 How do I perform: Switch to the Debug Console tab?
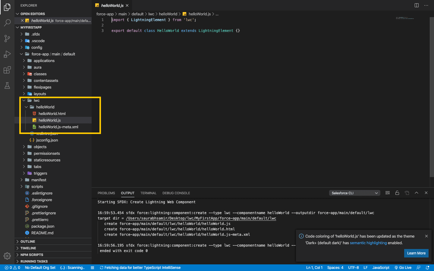(x=176, y=193)
